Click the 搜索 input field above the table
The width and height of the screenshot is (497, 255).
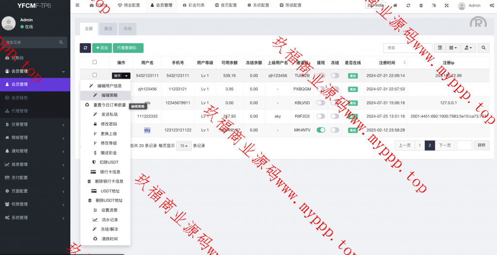407,48
